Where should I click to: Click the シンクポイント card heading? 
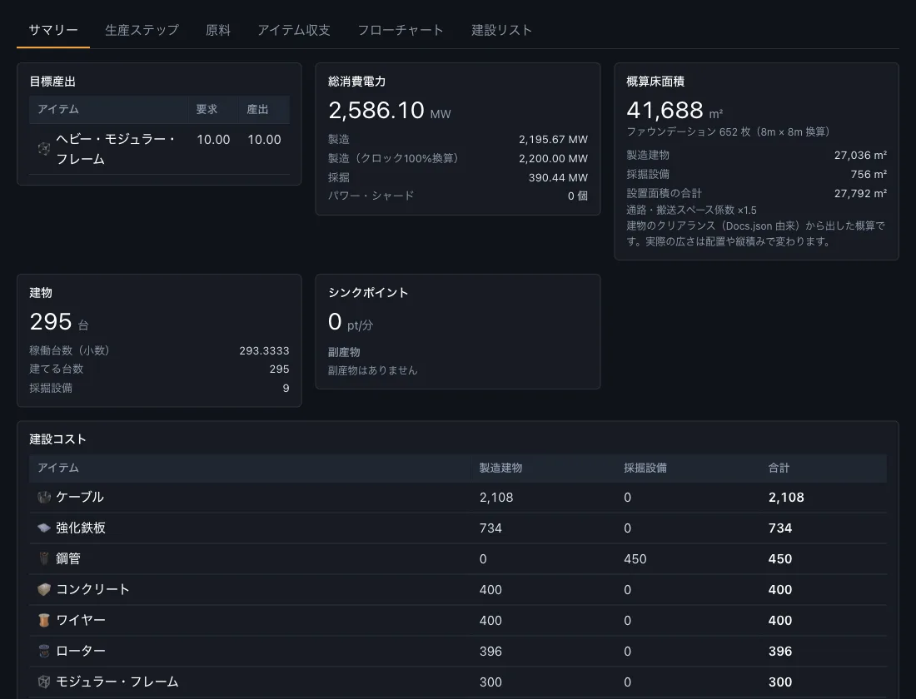(x=368, y=293)
